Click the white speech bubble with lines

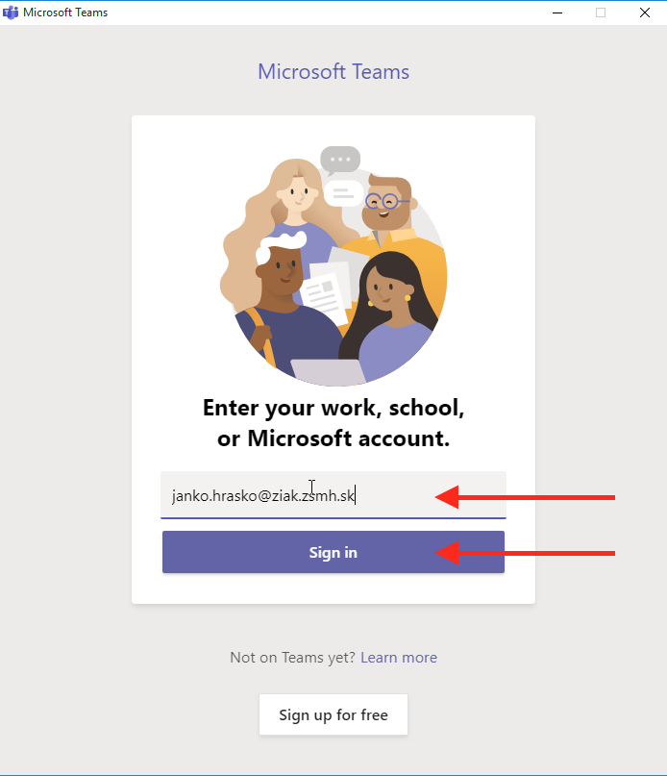tap(343, 193)
